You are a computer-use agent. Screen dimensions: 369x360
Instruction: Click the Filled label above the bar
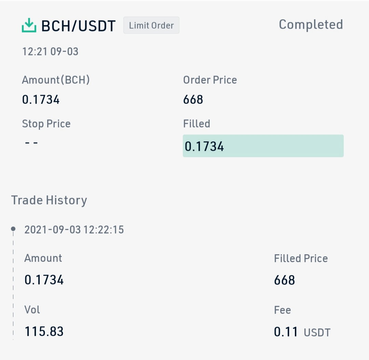(x=196, y=124)
